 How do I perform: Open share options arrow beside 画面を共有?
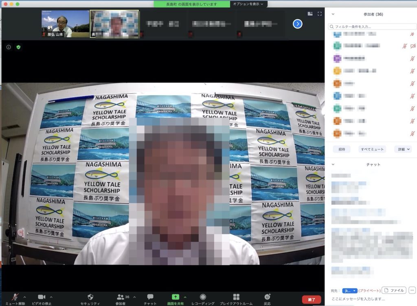[185, 297]
